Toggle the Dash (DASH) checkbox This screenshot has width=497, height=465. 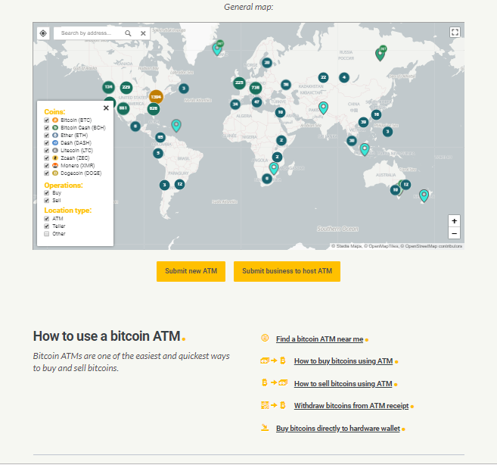pyautogui.click(x=47, y=143)
